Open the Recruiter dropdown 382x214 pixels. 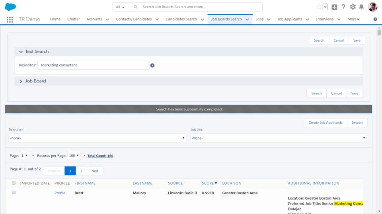[x=97, y=138]
